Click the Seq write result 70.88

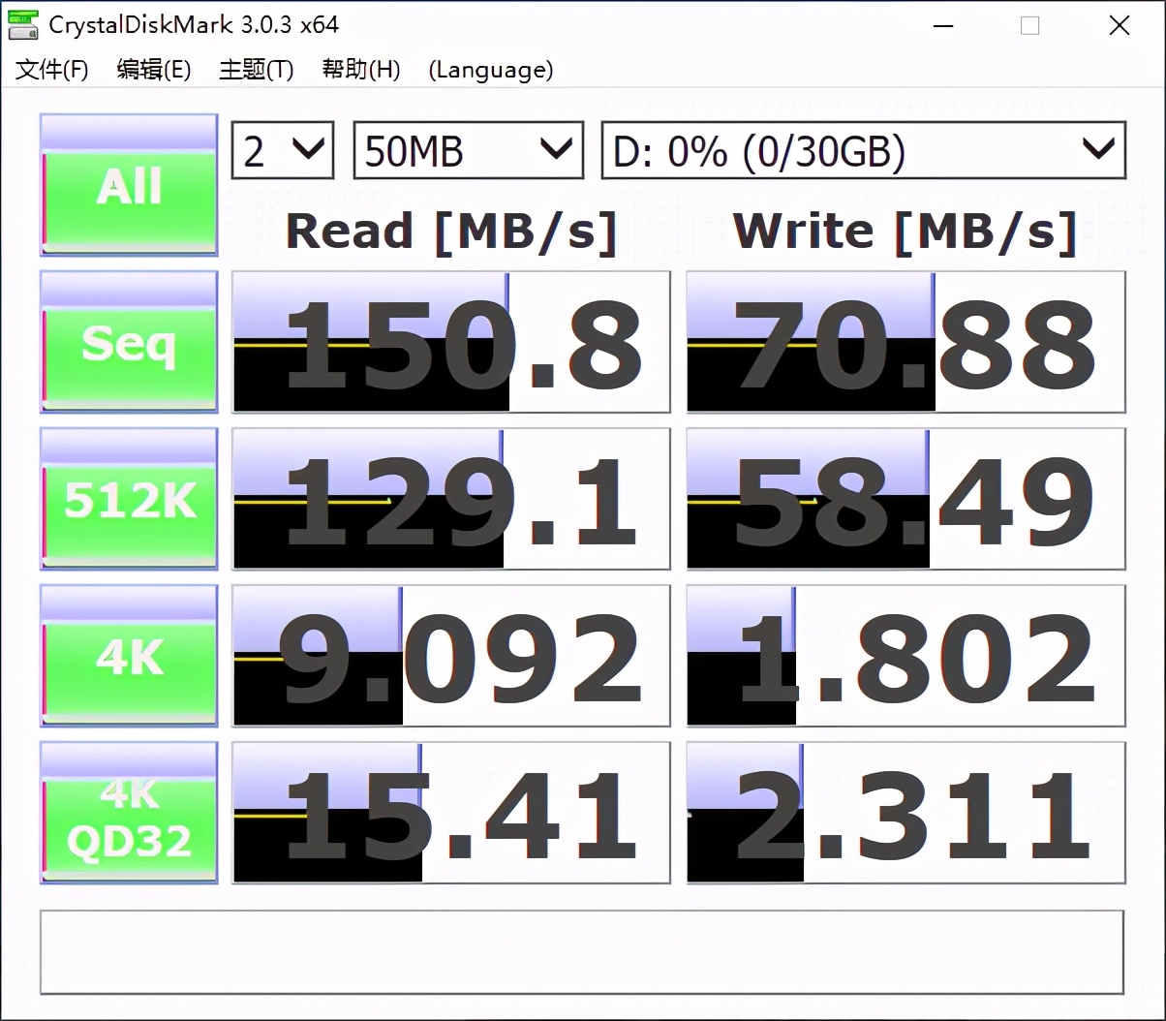click(x=905, y=342)
